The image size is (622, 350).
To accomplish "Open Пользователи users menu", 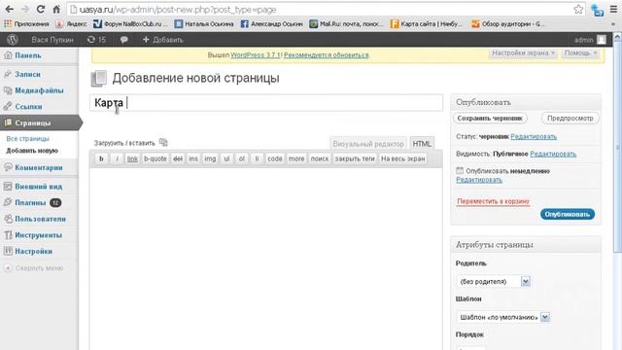I will tap(40, 219).
